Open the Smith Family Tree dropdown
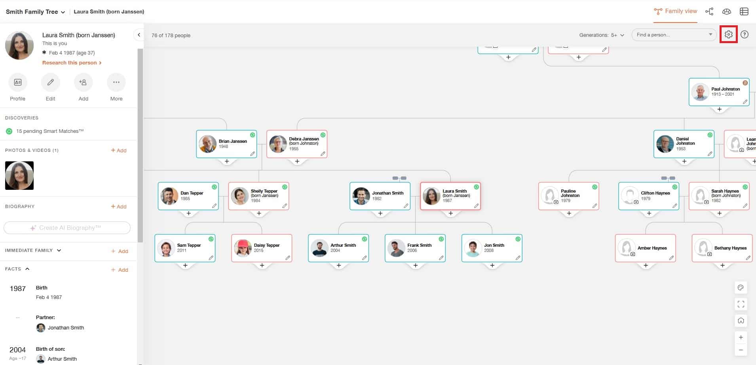Viewport: 756px width, 365px height. click(35, 12)
